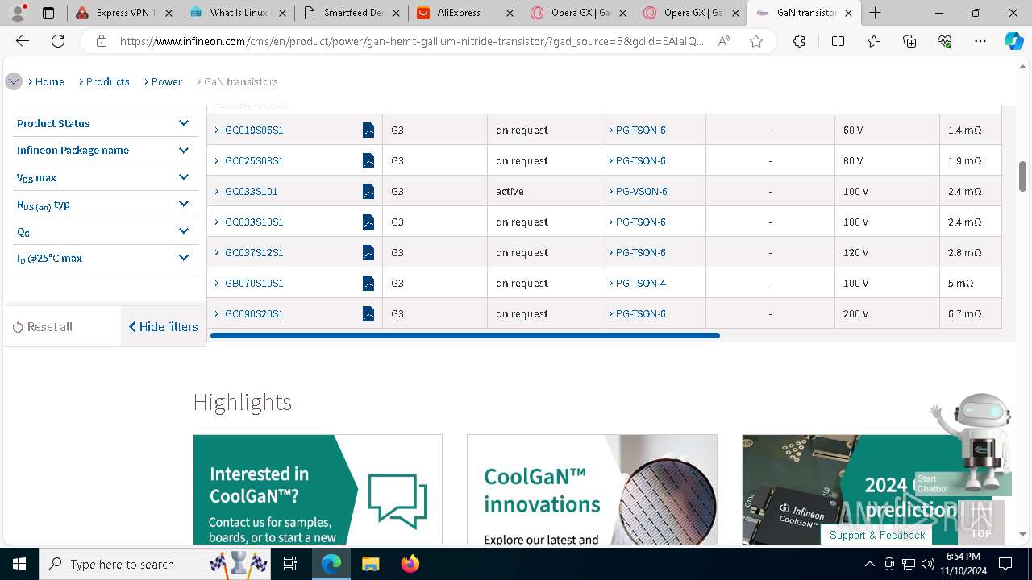
Task: Open Favorites list
Action: (x=874, y=41)
